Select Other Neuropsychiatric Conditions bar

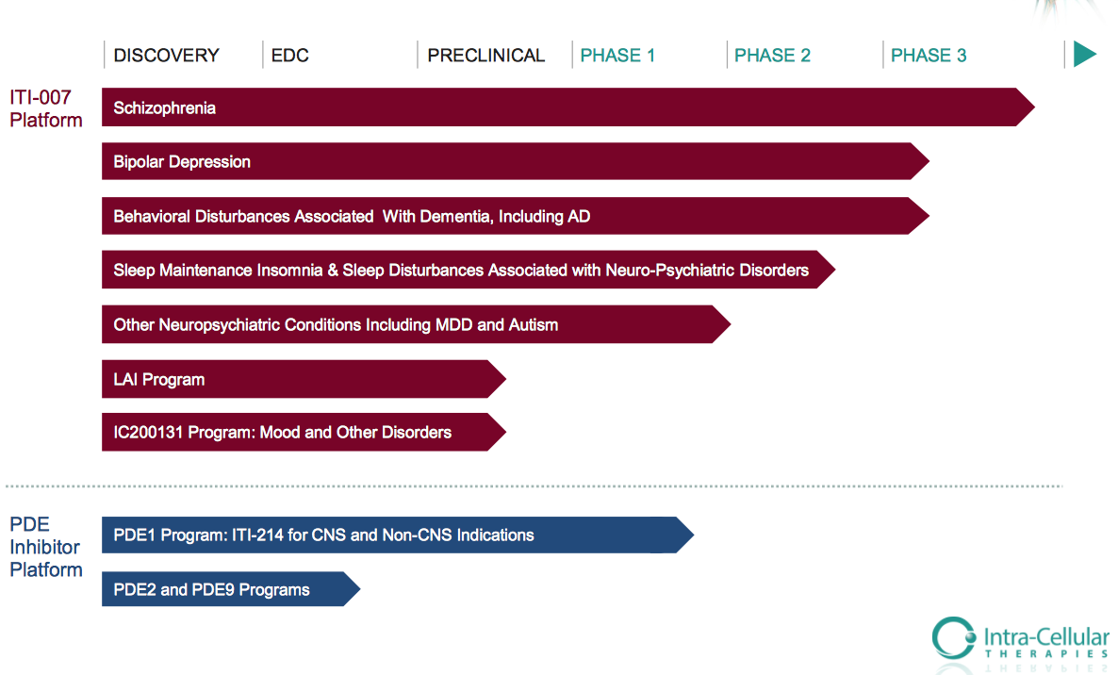[x=415, y=325]
